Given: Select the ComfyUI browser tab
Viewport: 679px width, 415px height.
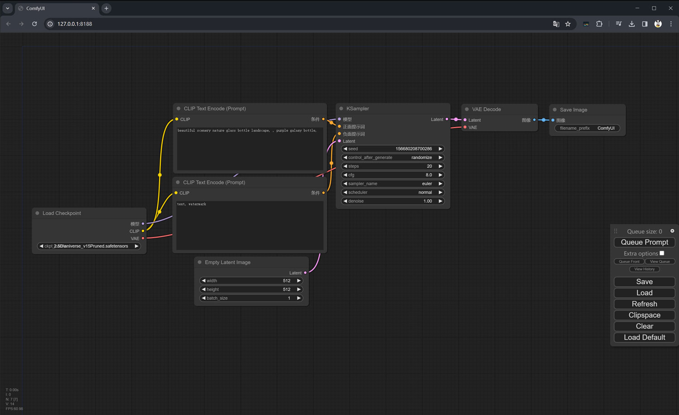Looking at the screenshot, I should [x=56, y=8].
